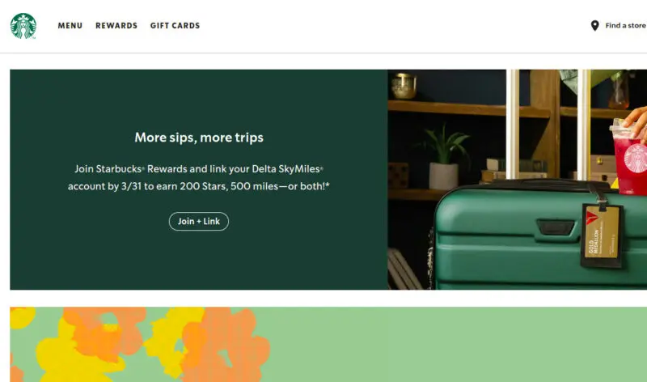Open the GIFT CARDS section

175,26
